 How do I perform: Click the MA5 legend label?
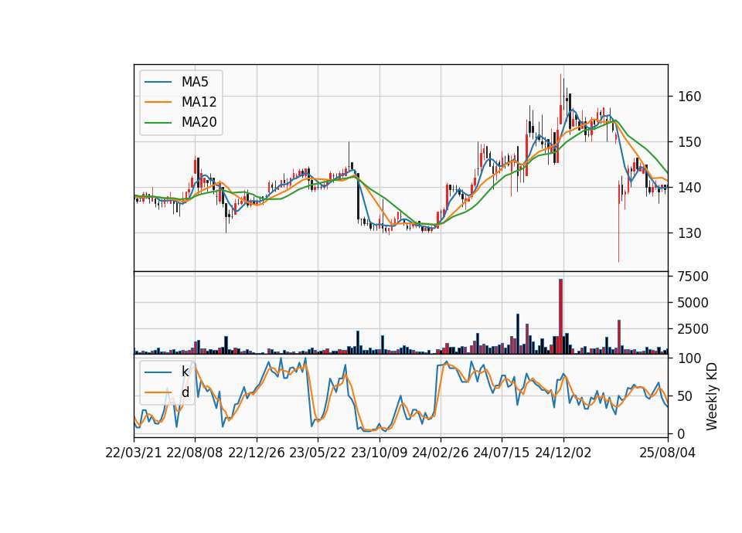[195, 82]
